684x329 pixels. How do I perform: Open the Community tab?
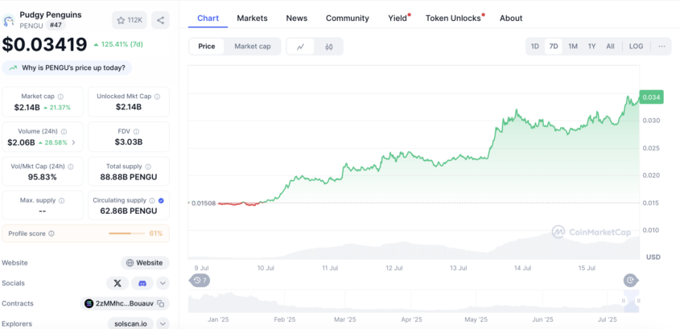click(348, 19)
